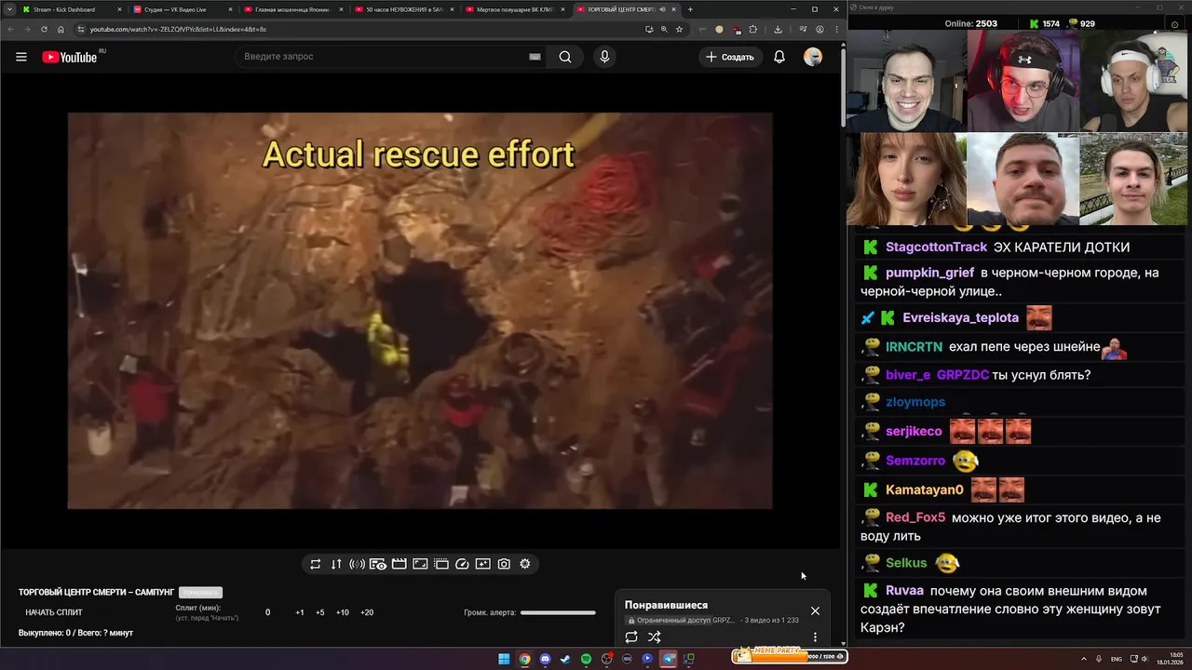Click the up-down arrows sort icon in player toolbar
The height and width of the screenshot is (670, 1192).
[336, 564]
